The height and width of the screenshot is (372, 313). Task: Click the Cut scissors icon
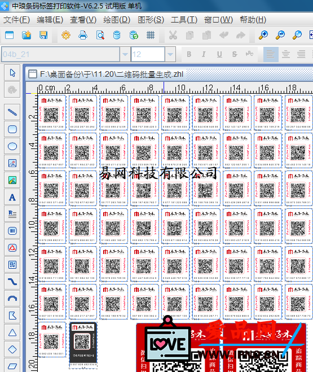173,35
